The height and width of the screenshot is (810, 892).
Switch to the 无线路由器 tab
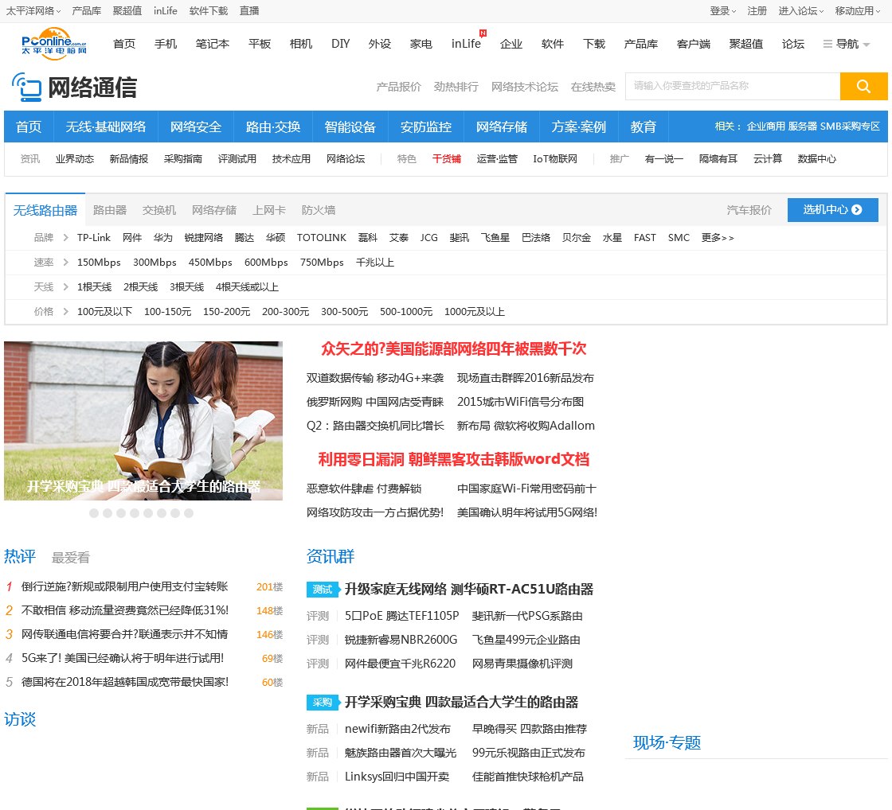tap(45, 210)
